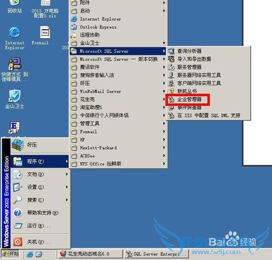The width and height of the screenshot is (272, 260).
Task: Click the 服务器网络实用工具 icon
Action: pos(171,75)
